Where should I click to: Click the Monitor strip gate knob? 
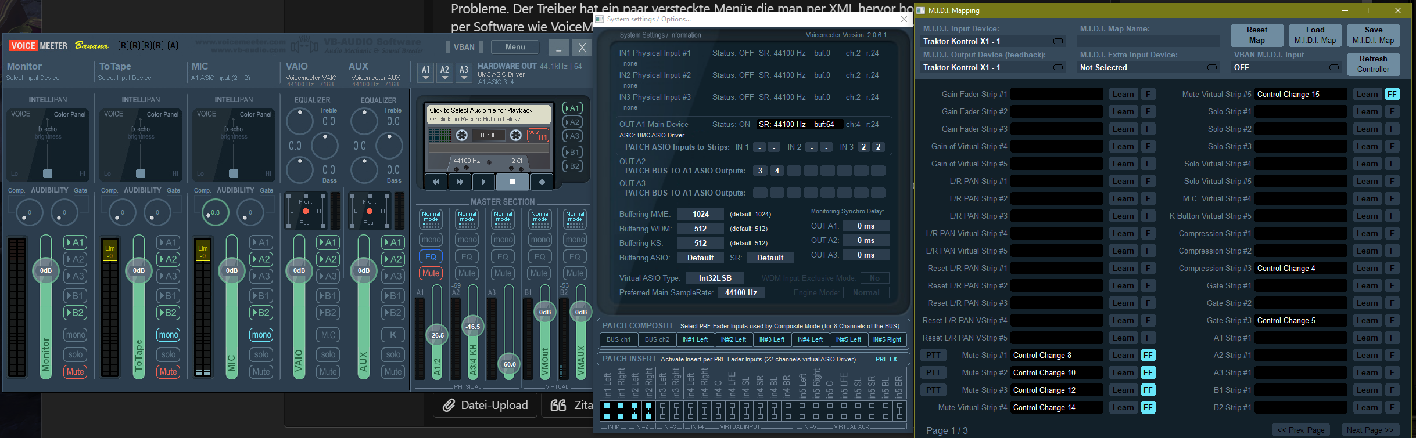point(64,212)
